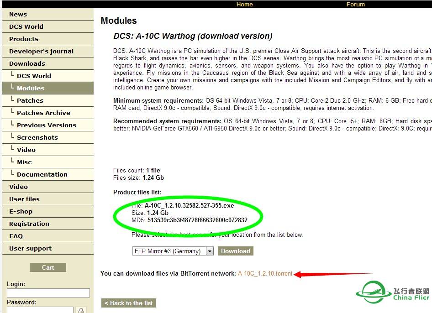Open Patches Archive submenu item
The image size is (432, 313).
47,113
